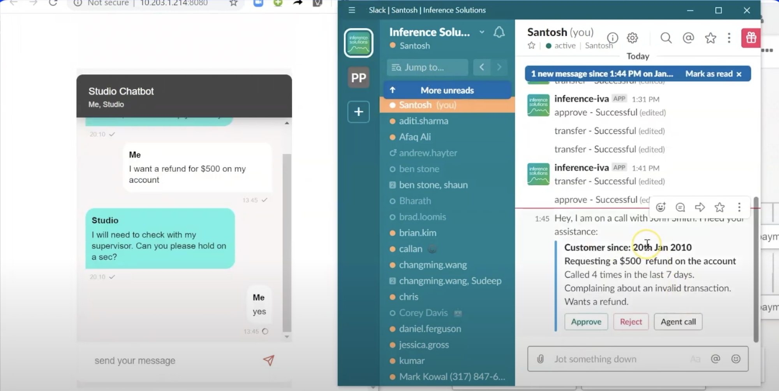Expand the Inference Solutions workspace dropdown
The width and height of the screenshot is (779, 391).
click(x=482, y=32)
